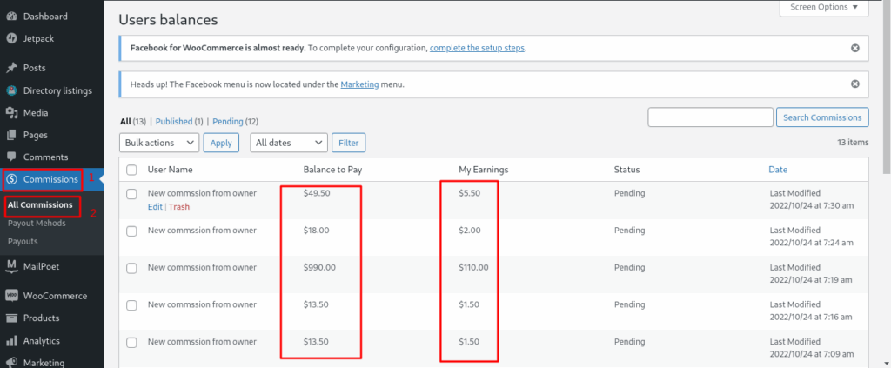Dismiss the Facebook for WooCommerce notice

(x=854, y=48)
